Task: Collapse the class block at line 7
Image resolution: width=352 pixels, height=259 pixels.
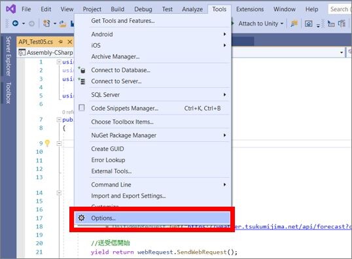Action: 59,120
